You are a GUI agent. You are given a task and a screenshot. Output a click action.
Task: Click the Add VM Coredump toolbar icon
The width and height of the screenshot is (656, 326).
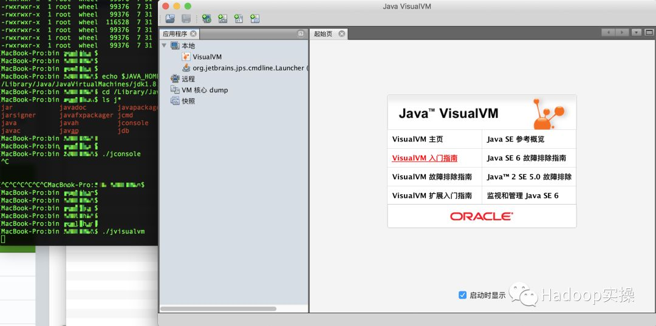point(239,18)
